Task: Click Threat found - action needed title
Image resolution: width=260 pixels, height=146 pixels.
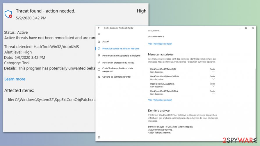Action: tap(46, 11)
